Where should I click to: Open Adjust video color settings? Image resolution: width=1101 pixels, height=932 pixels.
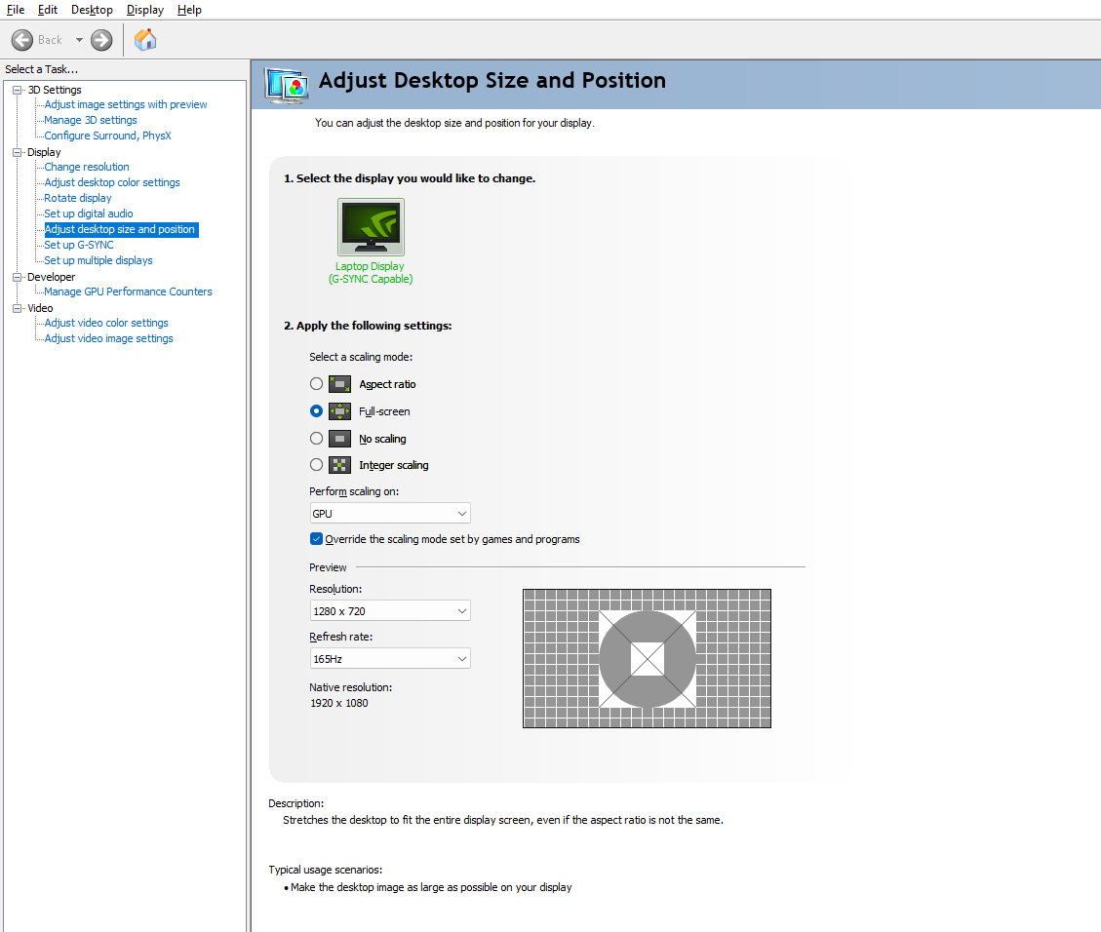(106, 323)
